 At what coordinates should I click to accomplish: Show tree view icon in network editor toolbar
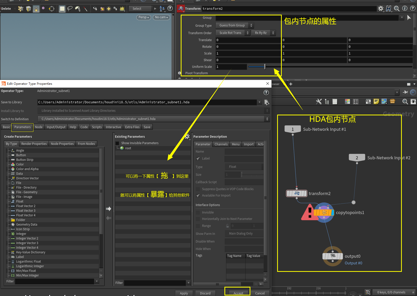click(x=327, y=101)
